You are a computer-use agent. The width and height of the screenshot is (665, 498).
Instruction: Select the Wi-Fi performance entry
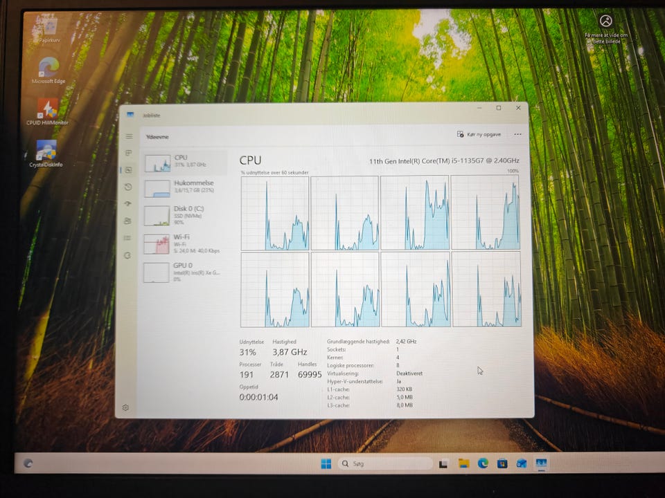point(185,243)
